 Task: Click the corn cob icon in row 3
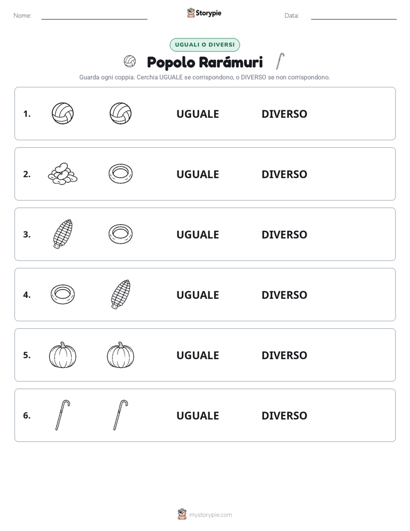click(63, 234)
